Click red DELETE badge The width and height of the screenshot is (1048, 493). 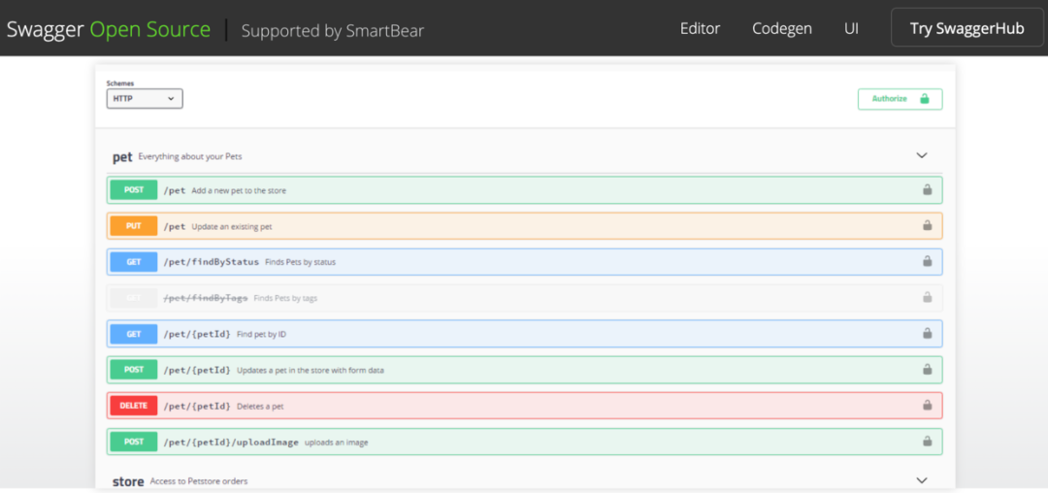coord(134,406)
